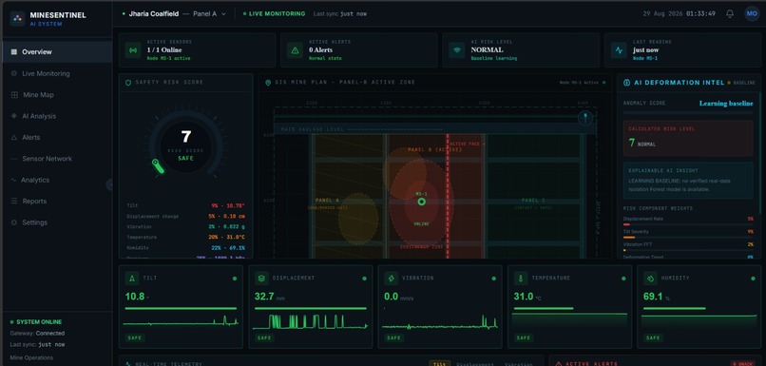Image resolution: width=766 pixels, height=366 pixels.
Task: Click Gateway: Connected status
Action: click(37, 334)
